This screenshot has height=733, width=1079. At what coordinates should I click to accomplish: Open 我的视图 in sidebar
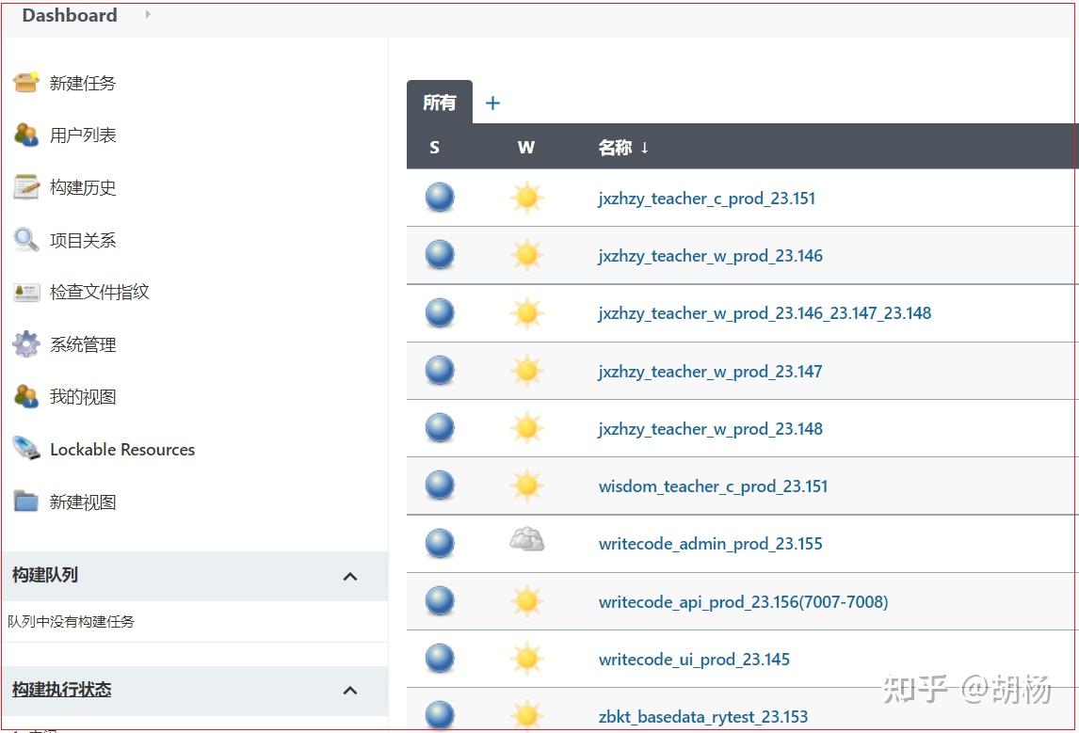click(83, 397)
